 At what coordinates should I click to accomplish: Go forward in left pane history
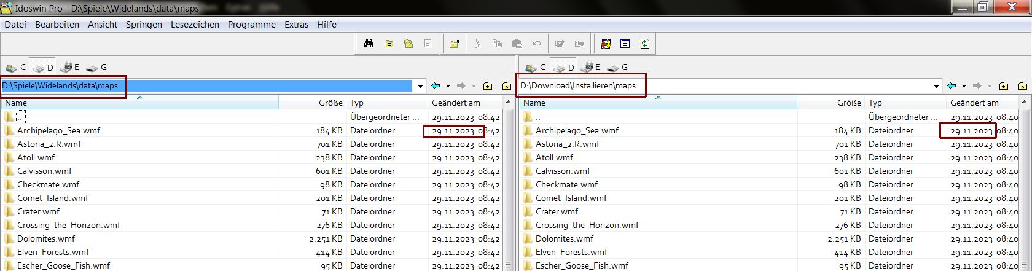[461, 86]
